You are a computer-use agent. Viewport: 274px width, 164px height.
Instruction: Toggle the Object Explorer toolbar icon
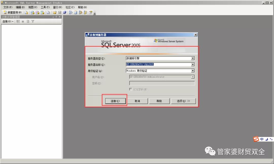pyautogui.click(x=81, y=12)
